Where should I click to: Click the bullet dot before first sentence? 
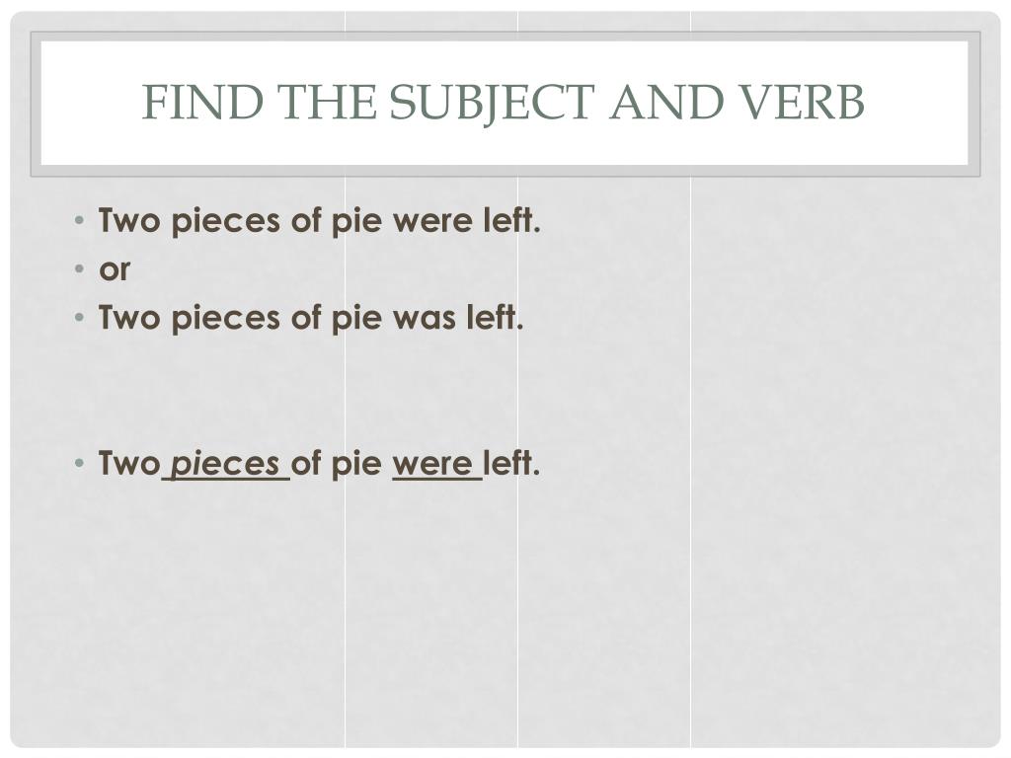(x=79, y=220)
